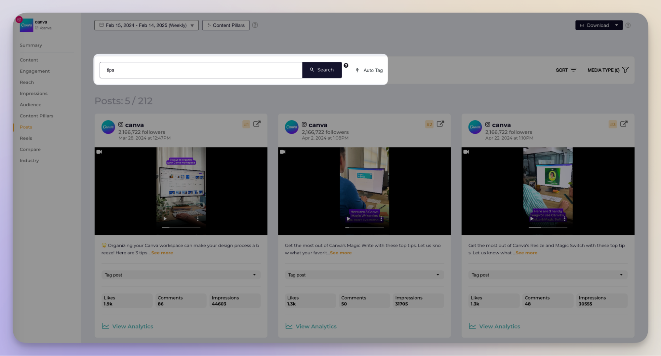Expand See more on the workspace post caption
The width and height of the screenshot is (661, 356).
tap(162, 253)
